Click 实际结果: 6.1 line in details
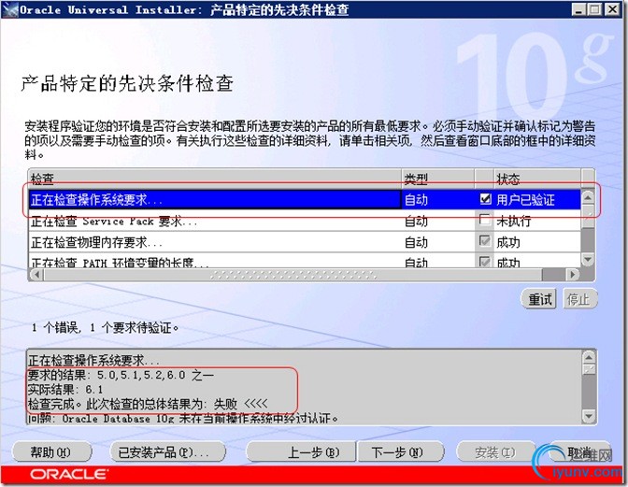Viewport: 628px width, 487px height. 65,389
